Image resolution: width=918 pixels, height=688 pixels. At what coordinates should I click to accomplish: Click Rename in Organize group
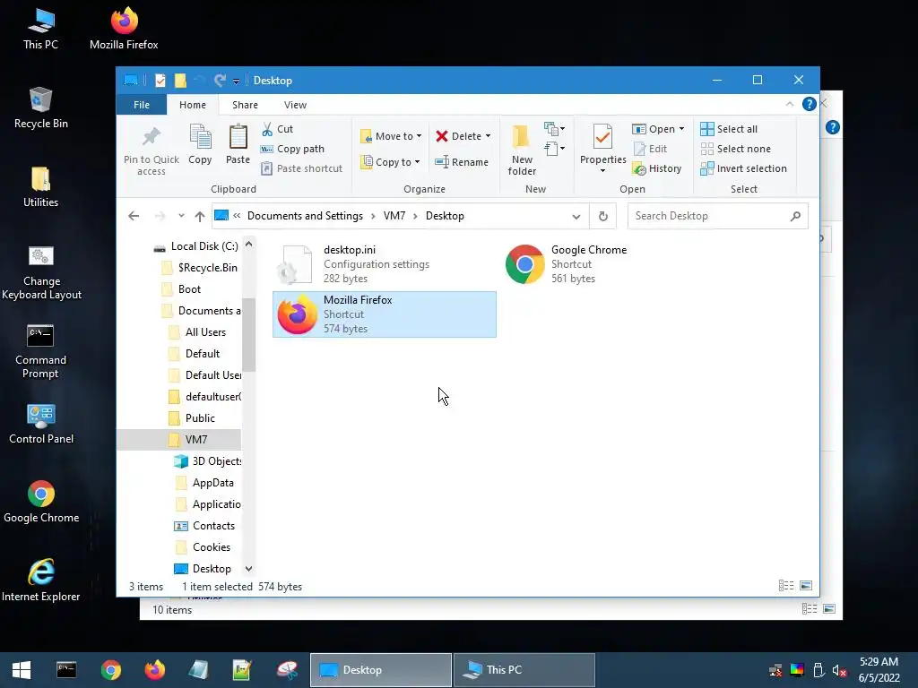pyautogui.click(x=462, y=162)
